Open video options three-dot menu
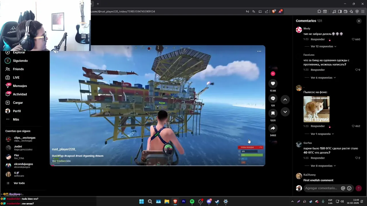 point(259,51)
